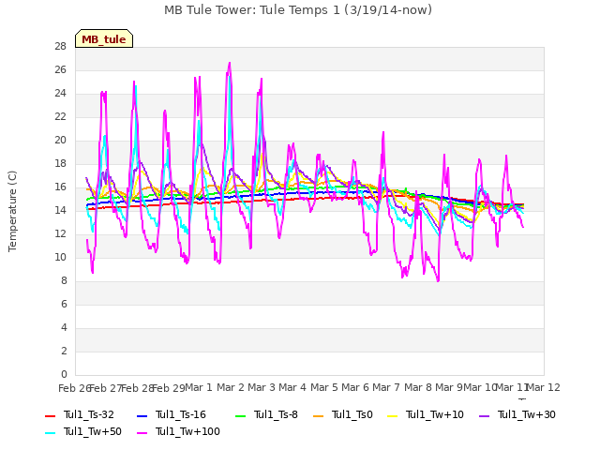Click the 0 y-axis tick label
The width and height of the screenshot is (600, 450).
coord(64,374)
